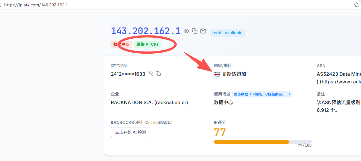Copy the numeric address 2412****1633

(x=158, y=73)
